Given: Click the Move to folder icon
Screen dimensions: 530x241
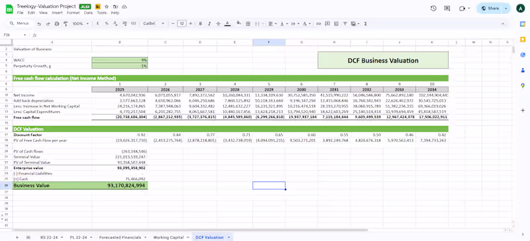Looking at the screenshot, I should point(115,7).
